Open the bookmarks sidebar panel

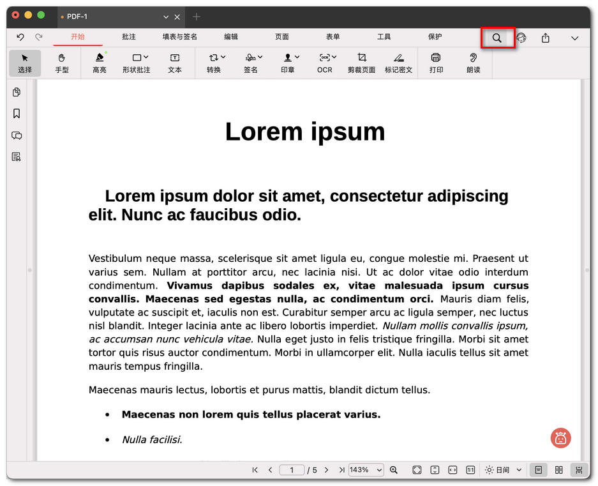pos(17,114)
